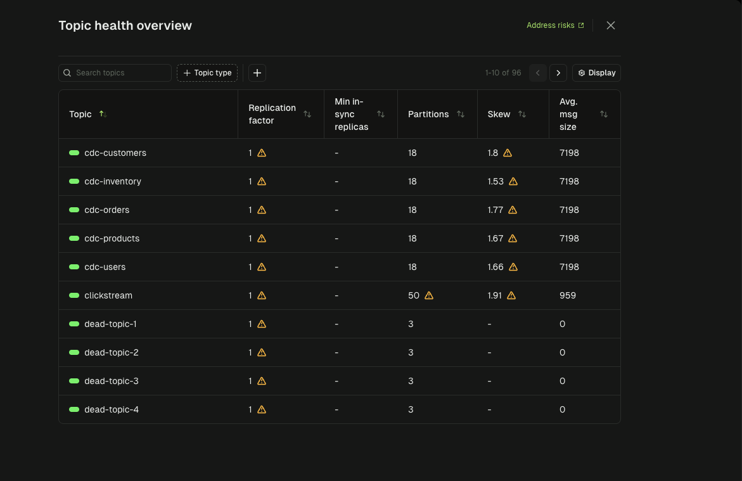Sort by Min in-sync replicas arrows

coord(381,114)
